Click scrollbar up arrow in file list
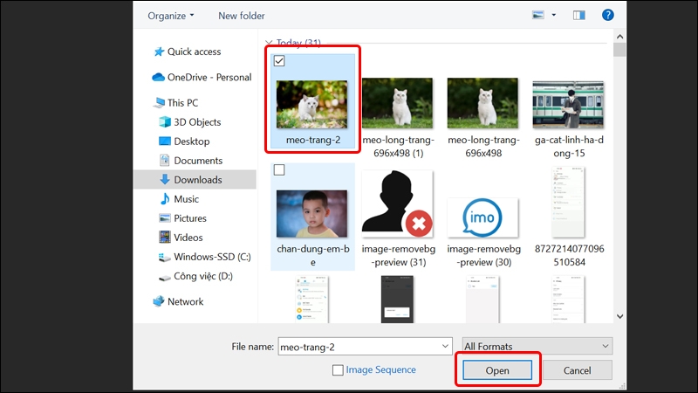Image resolution: width=698 pixels, height=393 pixels. pyautogui.click(x=619, y=37)
